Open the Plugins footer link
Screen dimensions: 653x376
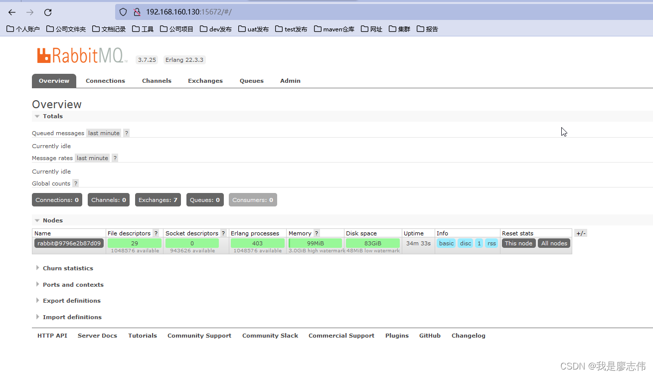(x=397, y=336)
